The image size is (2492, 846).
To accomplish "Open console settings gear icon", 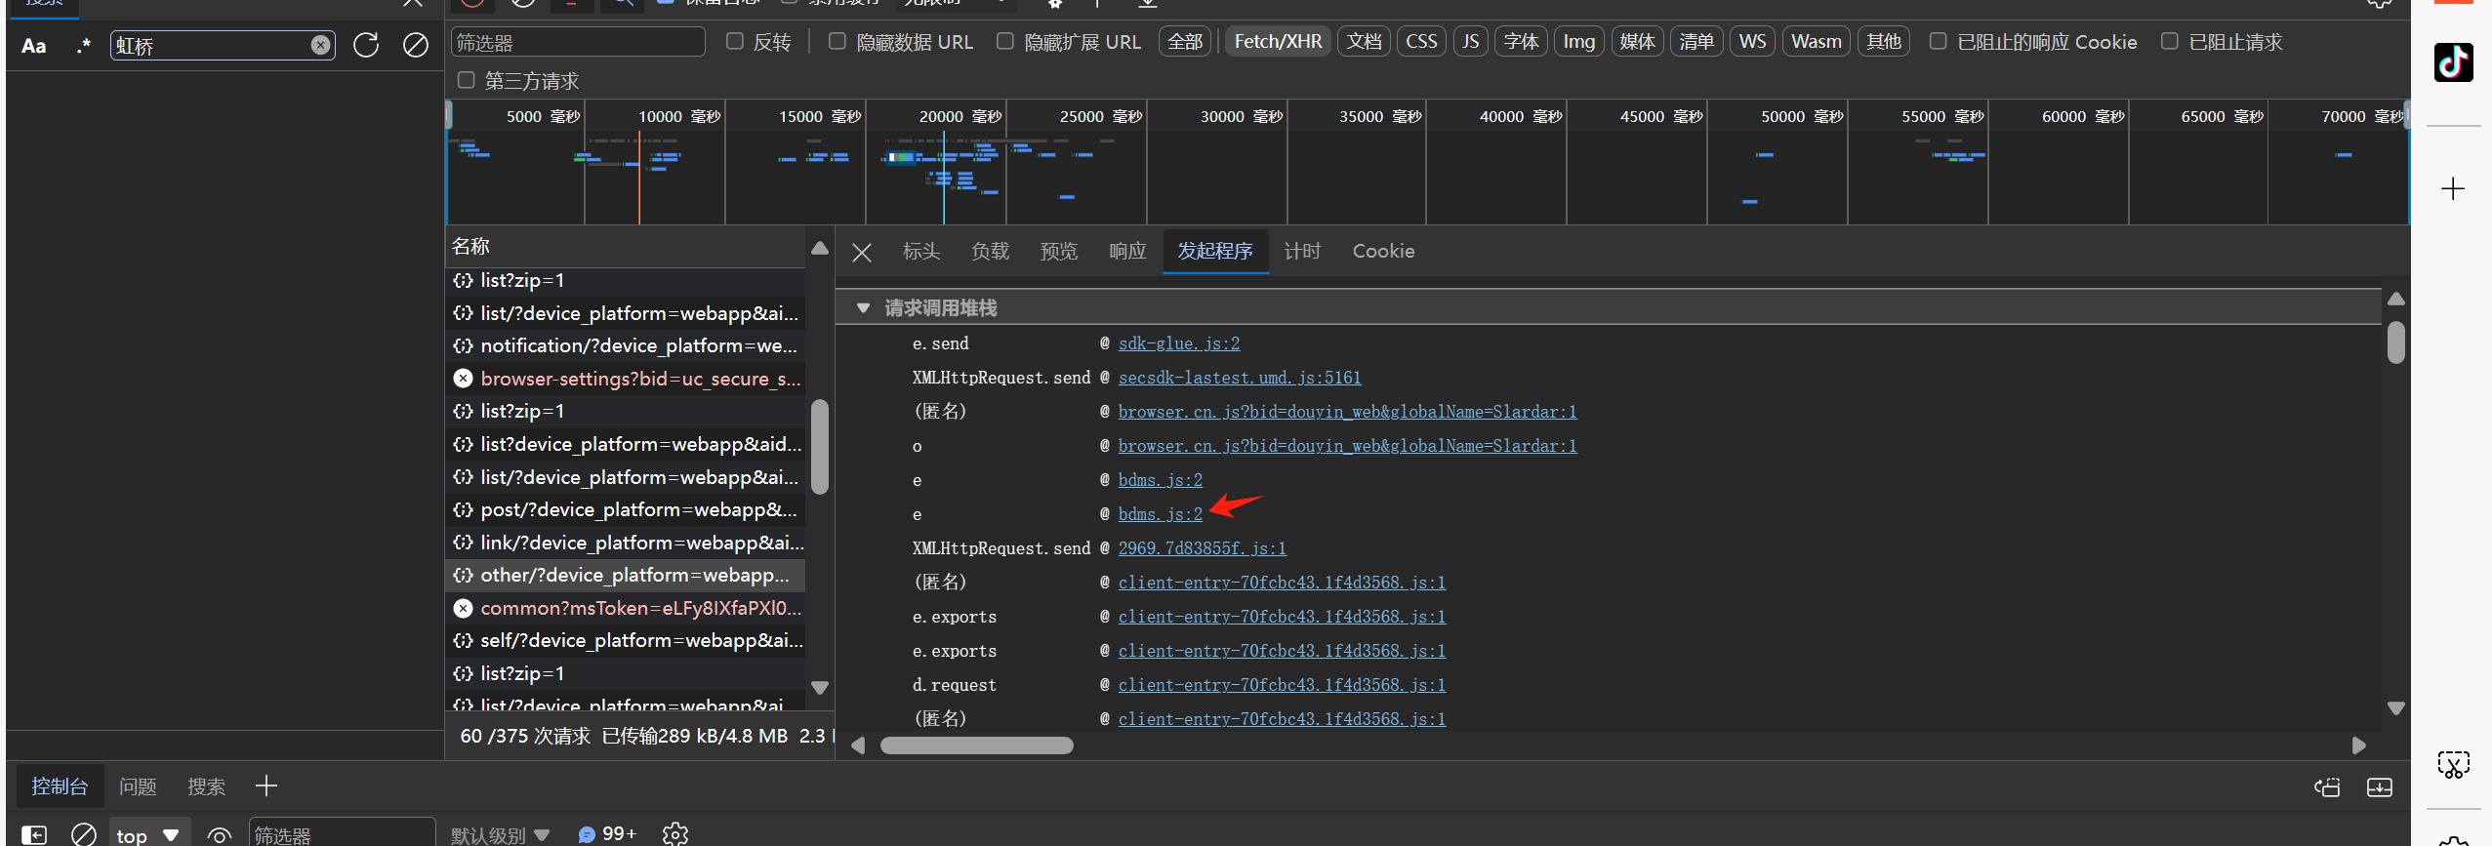I will (x=674, y=833).
